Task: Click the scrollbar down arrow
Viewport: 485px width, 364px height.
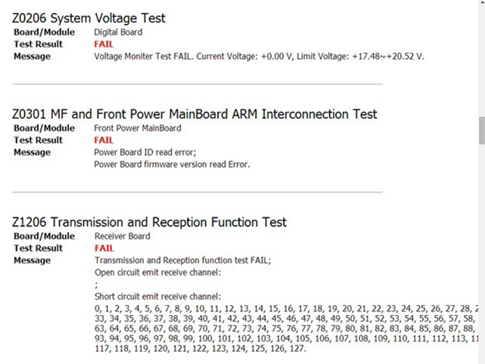Action: (x=481, y=359)
